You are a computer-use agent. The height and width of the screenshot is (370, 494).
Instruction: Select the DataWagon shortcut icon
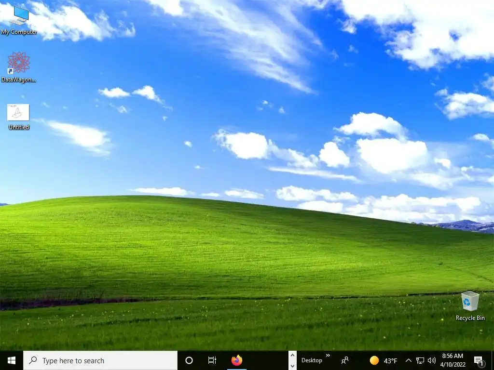pos(19,67)
